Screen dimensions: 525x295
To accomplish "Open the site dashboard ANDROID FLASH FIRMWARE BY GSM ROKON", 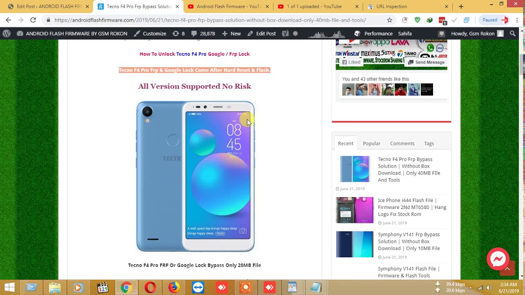I will tap(72, 34).
